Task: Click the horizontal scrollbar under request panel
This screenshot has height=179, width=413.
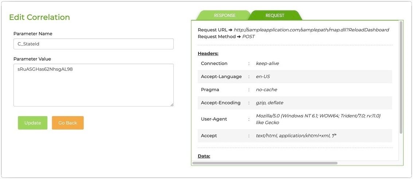Action: pyautogui.click(x=265, y=163)
